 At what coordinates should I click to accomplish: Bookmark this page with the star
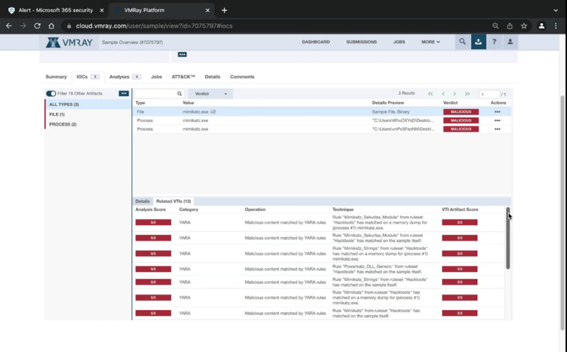[524, 25]
